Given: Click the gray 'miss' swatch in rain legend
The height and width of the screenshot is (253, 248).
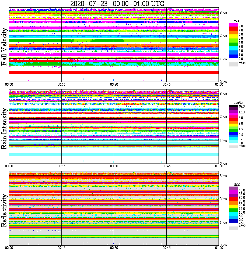Looking at the screenshot, I should pos(233,147).
